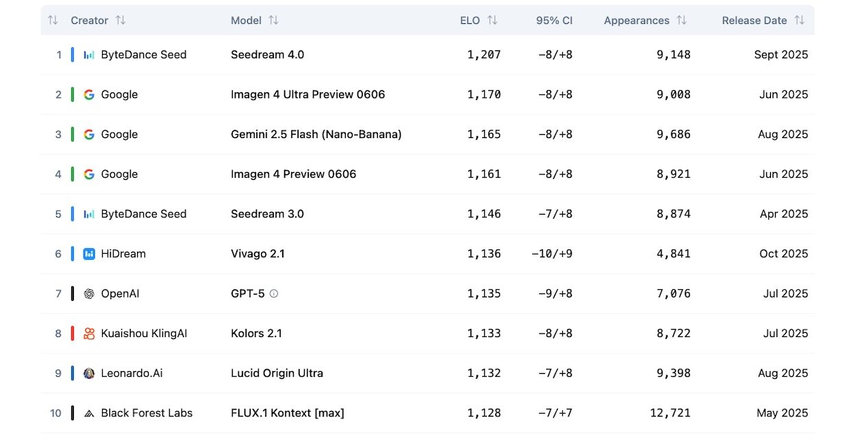This screenshot has height=441, width=856.
Task: Sort by Appearances column arrows
Action: [681, 21]
